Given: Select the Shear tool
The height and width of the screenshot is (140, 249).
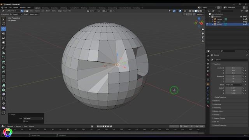Looking at the screenshot, I should click(x=4, y=108).
